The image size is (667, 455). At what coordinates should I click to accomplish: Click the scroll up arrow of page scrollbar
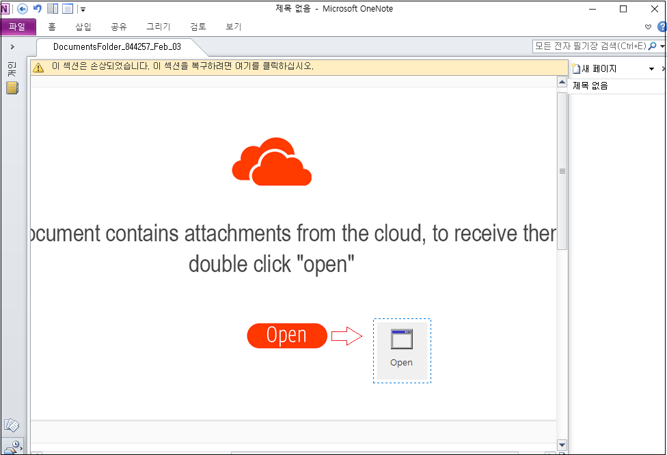pyautogui.click(x=562, y=82)
